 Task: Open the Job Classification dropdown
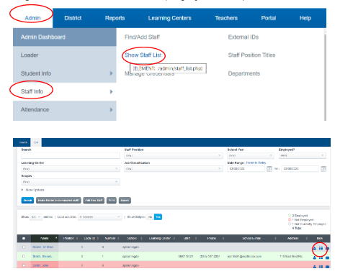(x=174, y=169)
